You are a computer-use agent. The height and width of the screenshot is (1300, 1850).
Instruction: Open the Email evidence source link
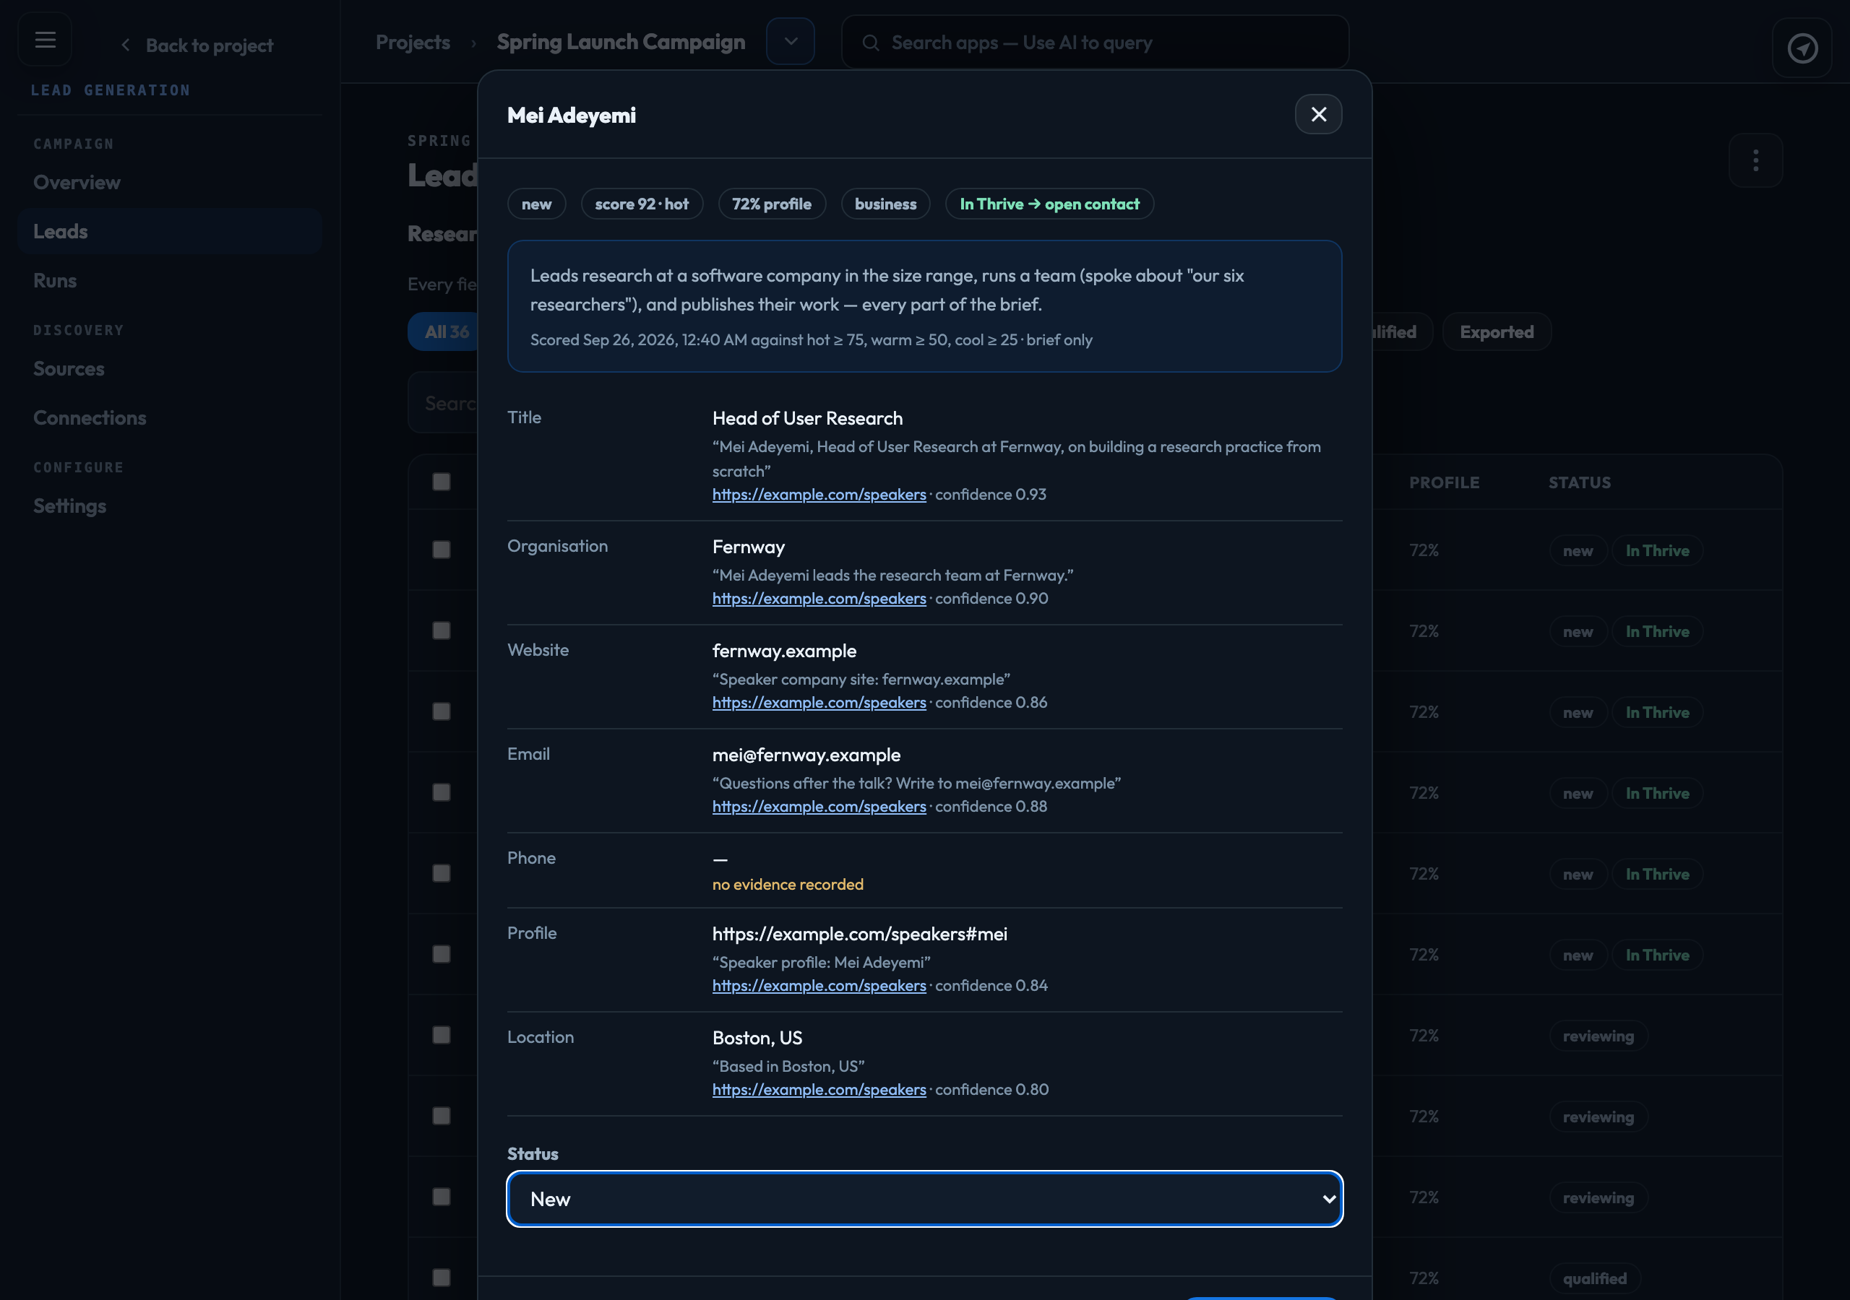tap(819, 806)
